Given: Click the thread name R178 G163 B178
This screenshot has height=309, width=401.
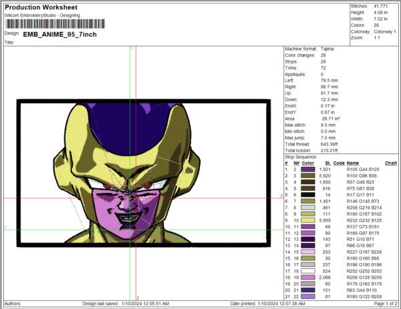Looking at the screenshot, I should [x=364, y=284].
